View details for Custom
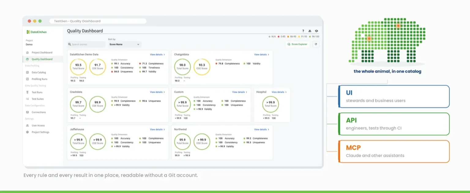This screenshot has width=470, height=193. pyautogui.click(x=240, y=92)
